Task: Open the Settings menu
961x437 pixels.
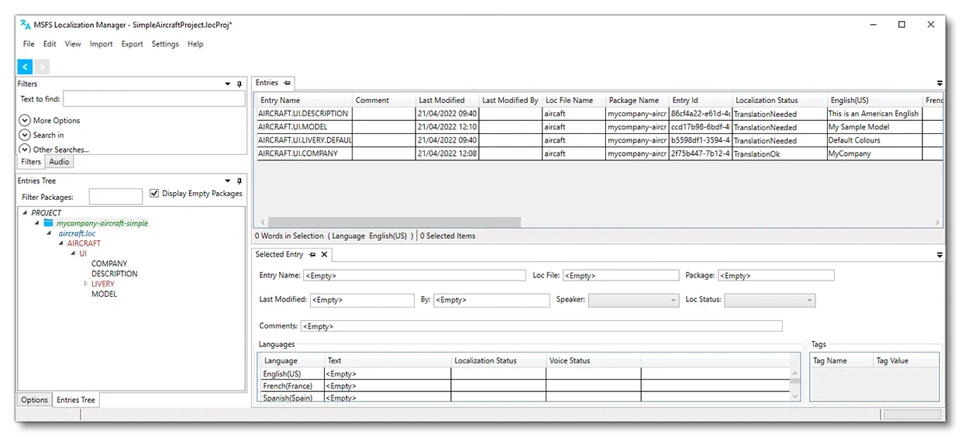Action: 165,44
